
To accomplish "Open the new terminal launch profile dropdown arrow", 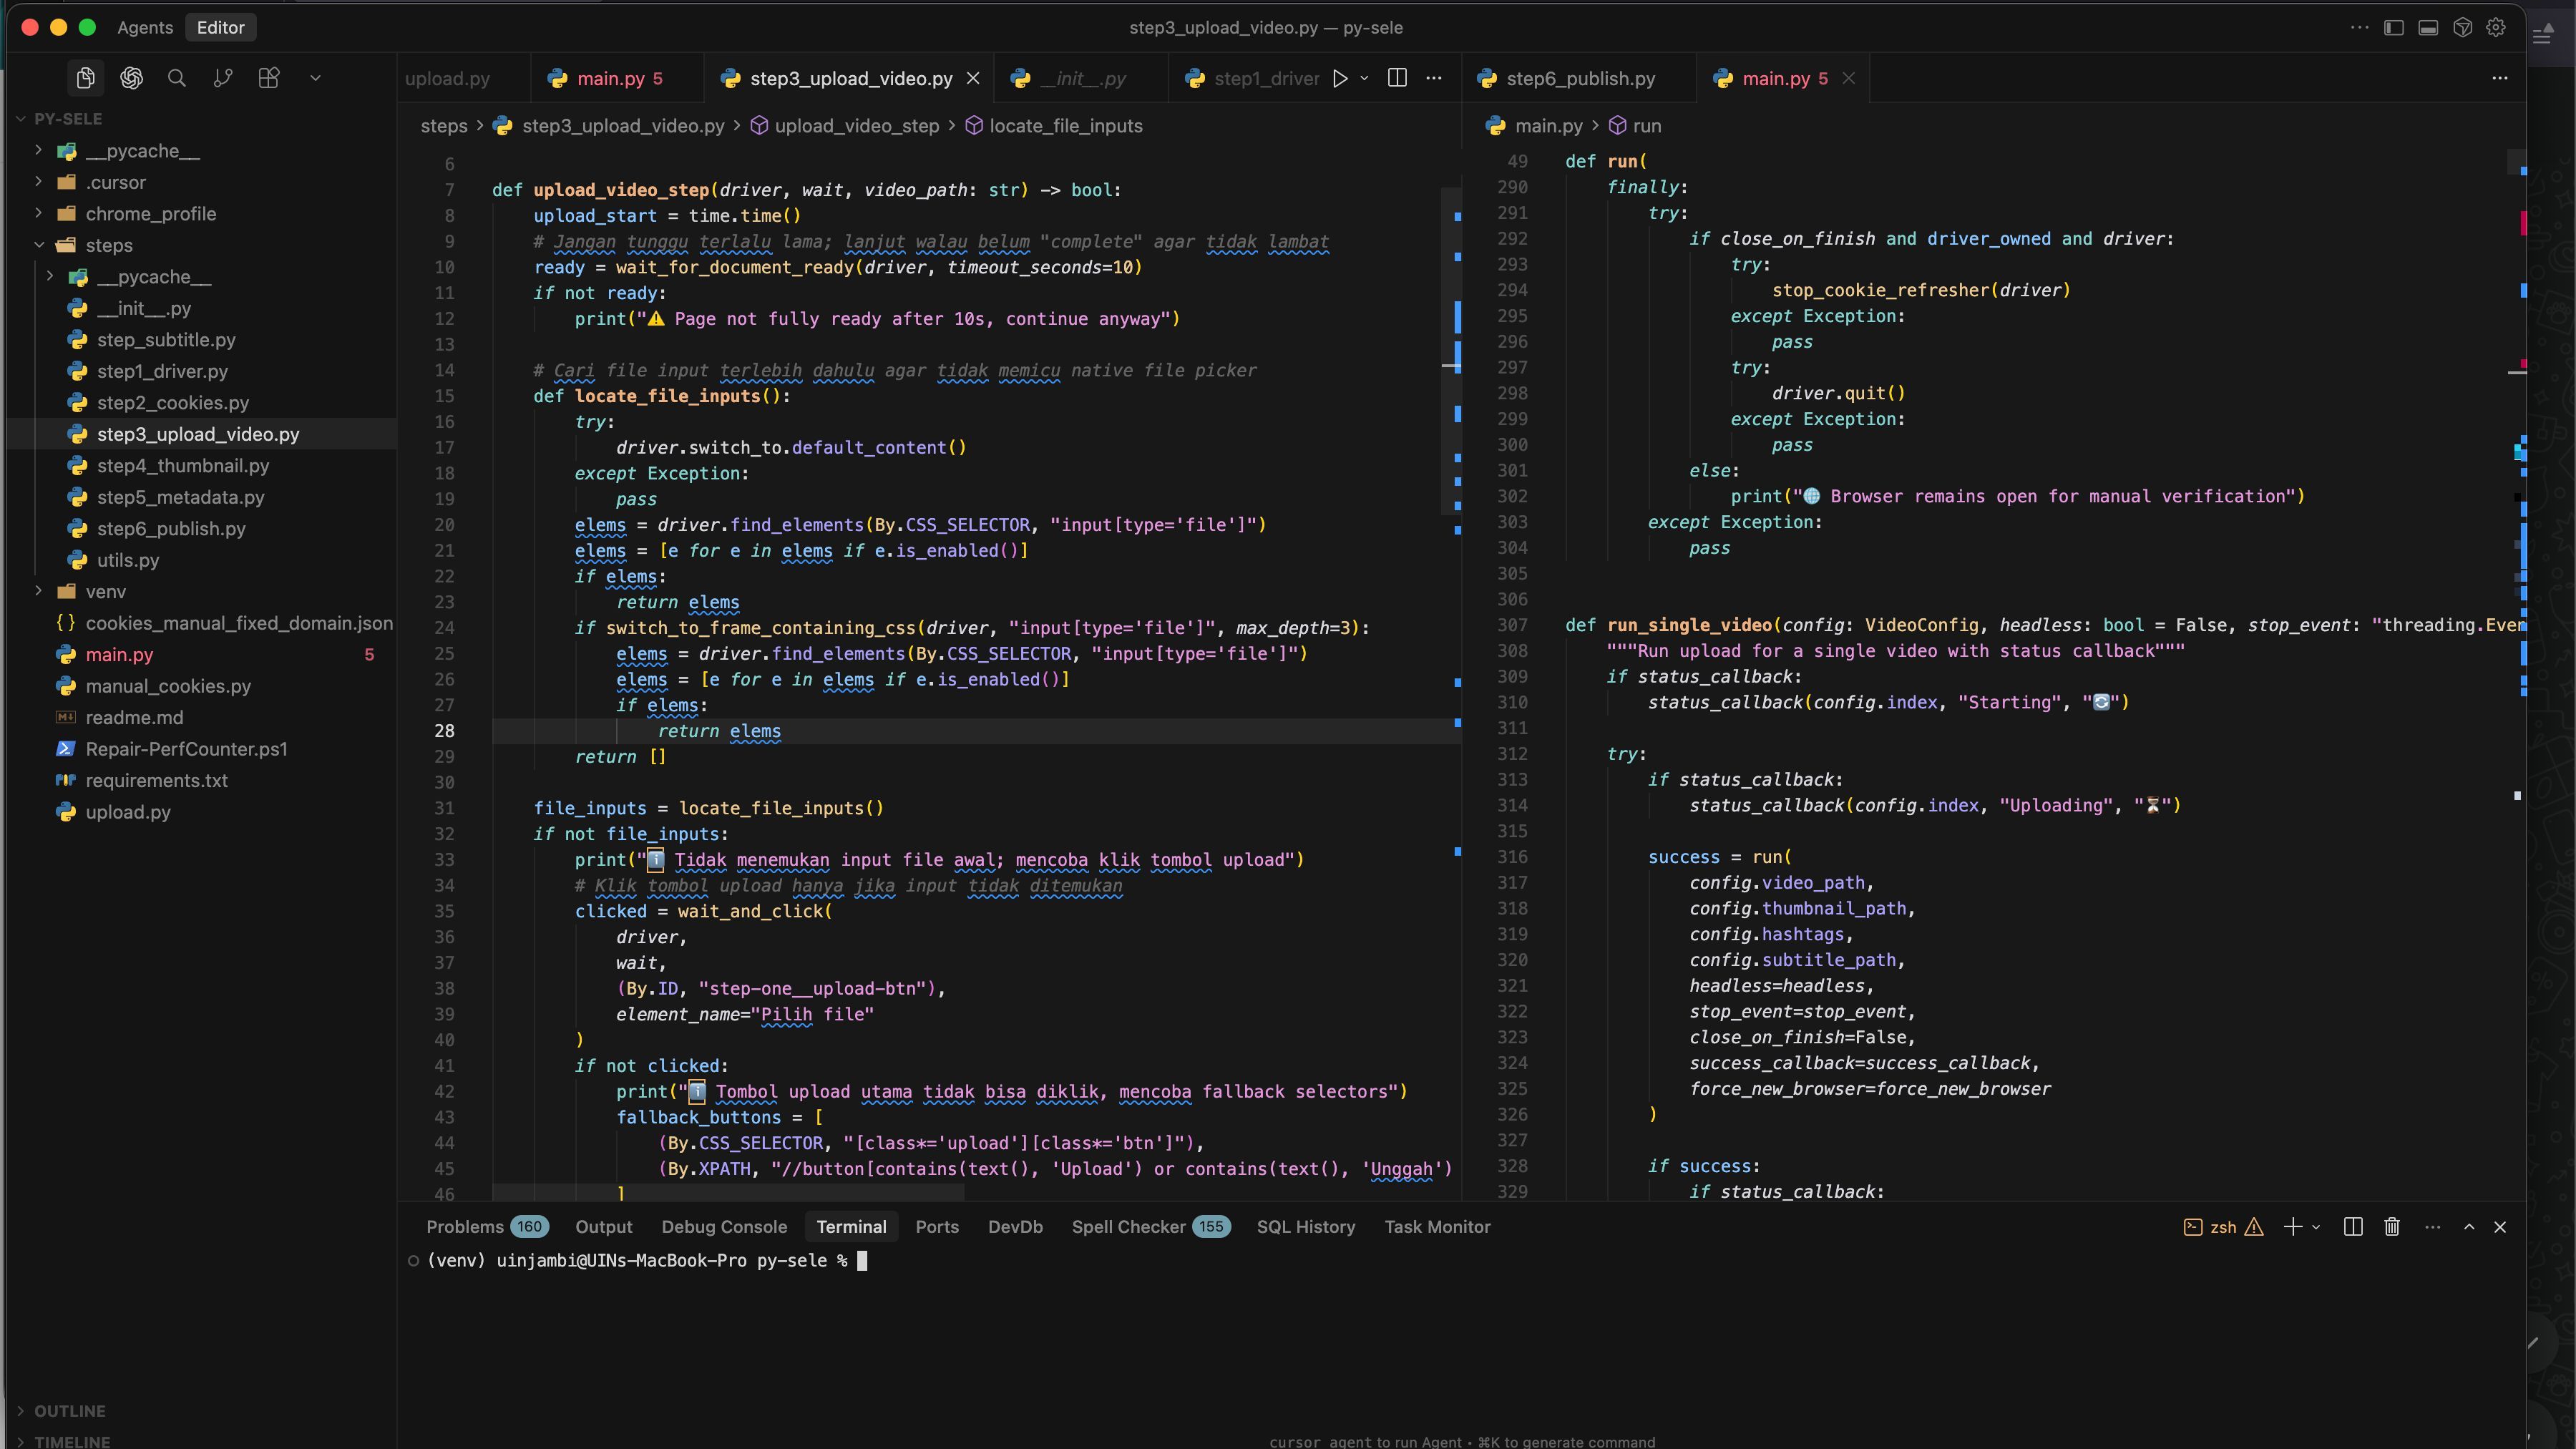I will click(x=2316, y=1227).
